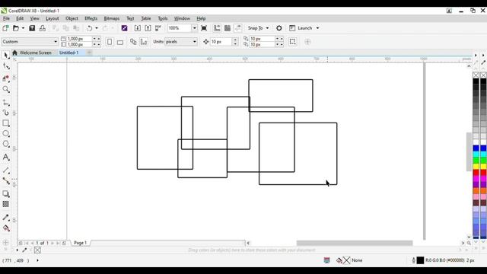Open the Layout menu
The height and width of the screenshot is (274, 487).
[x=53, y=18]
